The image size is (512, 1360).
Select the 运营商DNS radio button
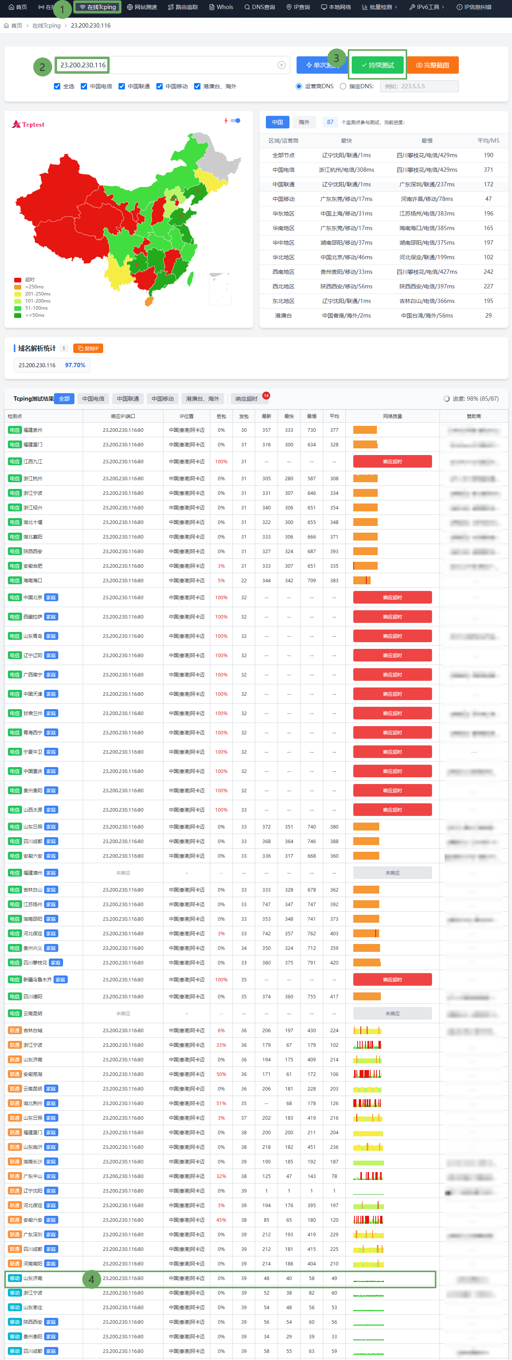299,87
